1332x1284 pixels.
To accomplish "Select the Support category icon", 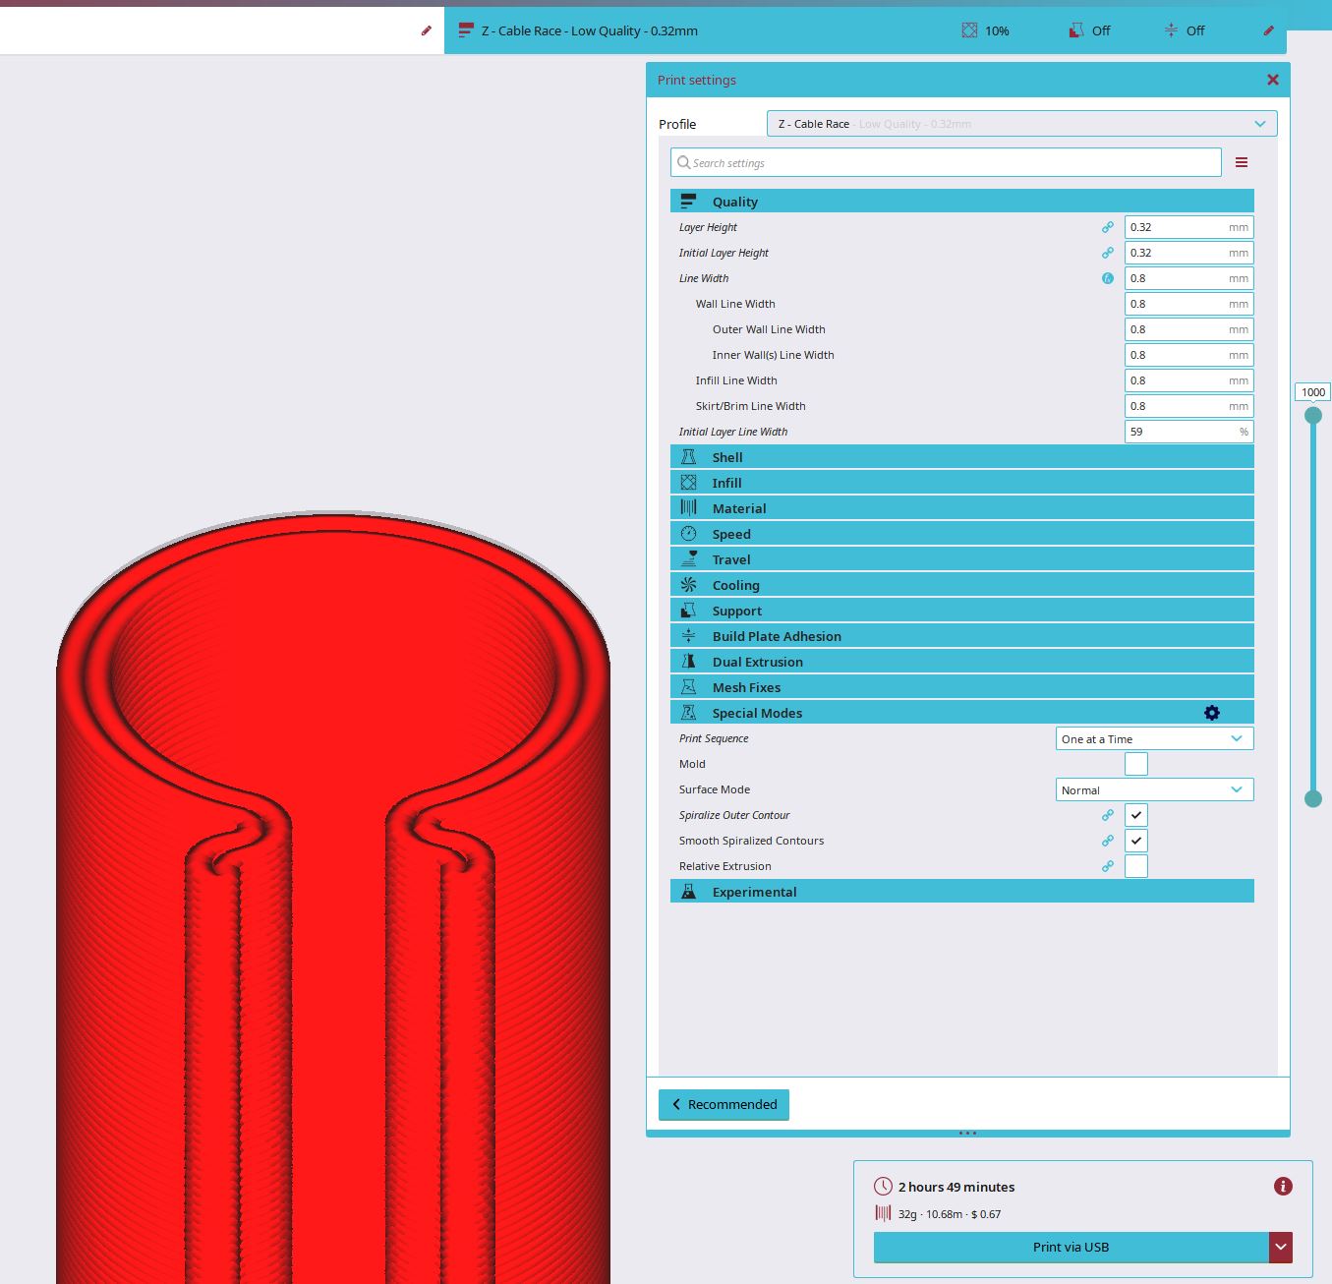I will 689,610.
